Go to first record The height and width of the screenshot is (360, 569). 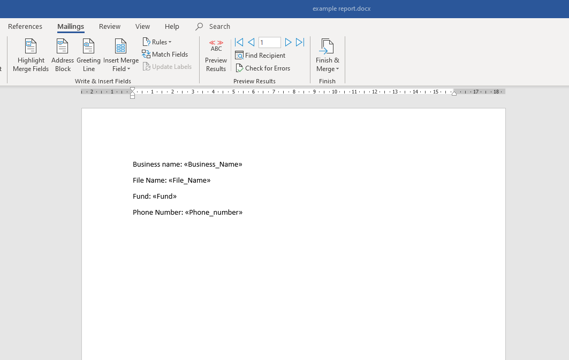coord(239,42)
